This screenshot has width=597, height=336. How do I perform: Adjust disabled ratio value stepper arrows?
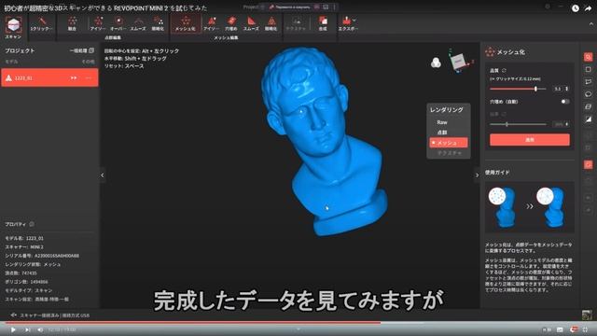(x=567, y=124)
